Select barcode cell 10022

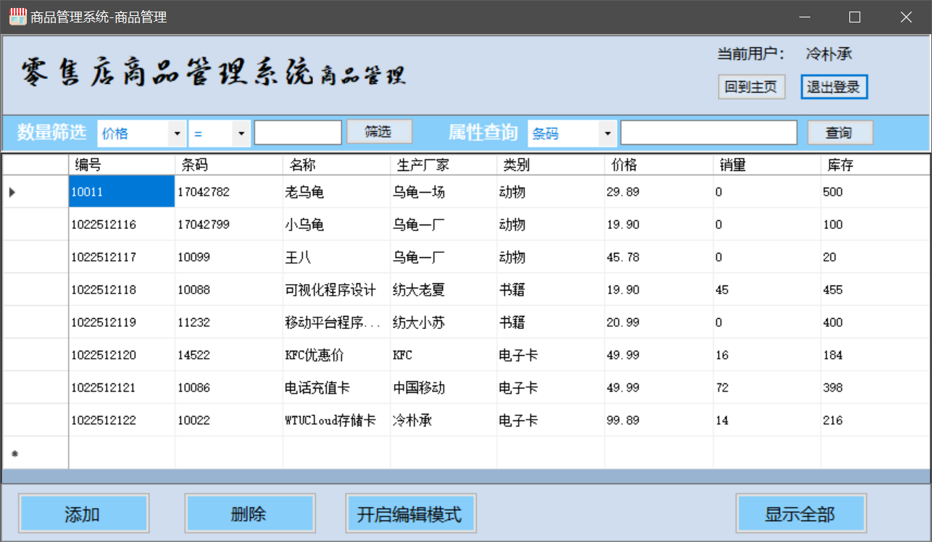point(229,420)
